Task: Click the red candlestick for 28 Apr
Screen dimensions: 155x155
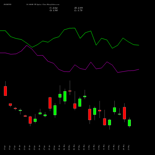Action: click(x=50, y=103)
